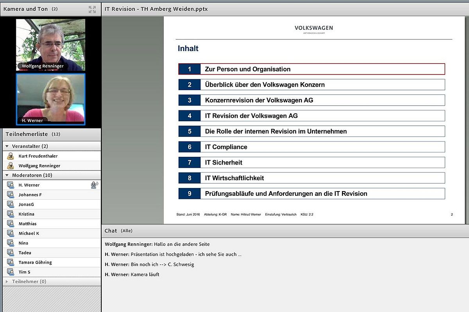The width and height of the screenshot is (469, 312).
Task: Click the presenter icon beside Johannes F
Action: pos(11,195)
